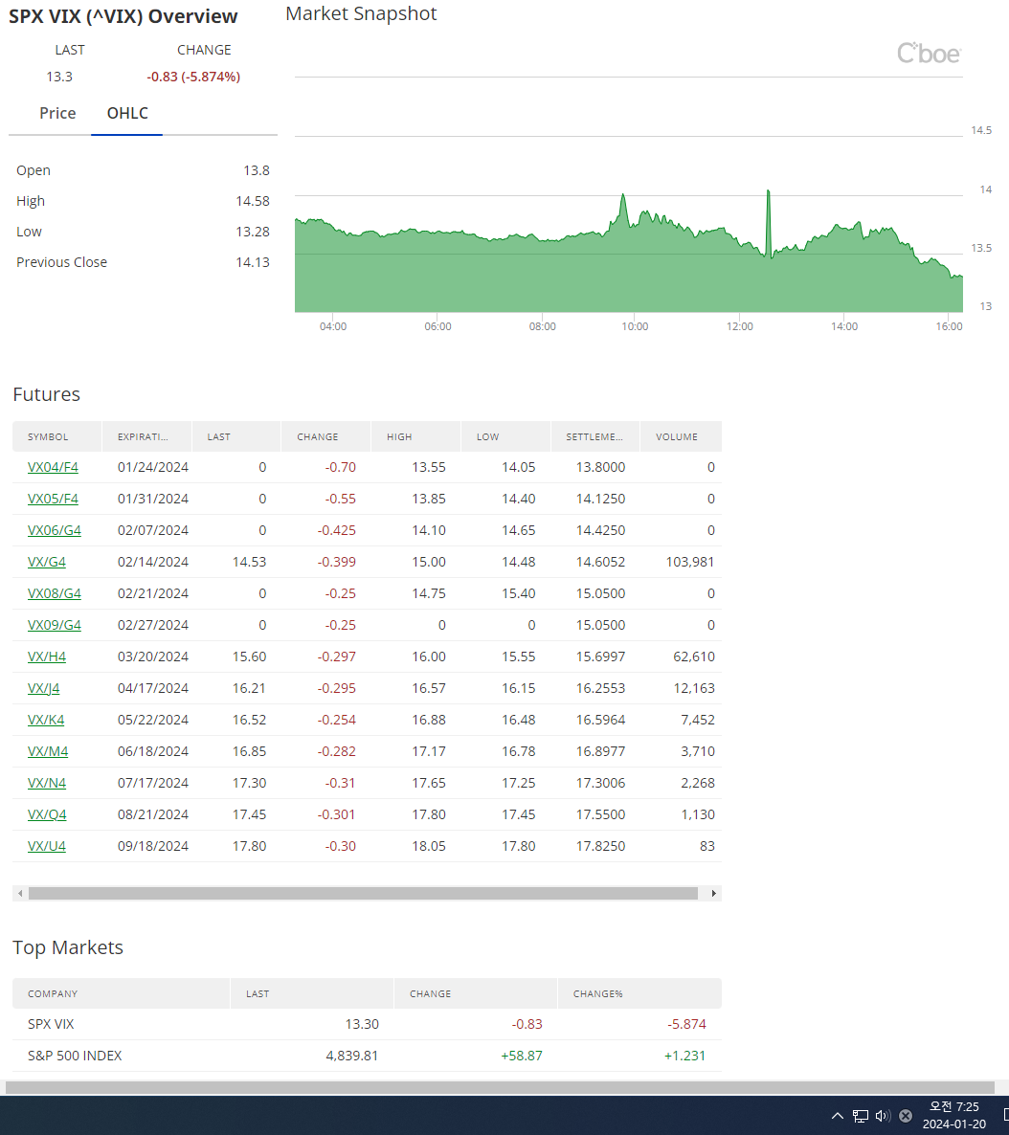Screen dimensions: 1009x1135
Task: Click the 12:00 chart time label
Action: click(740, 327)
